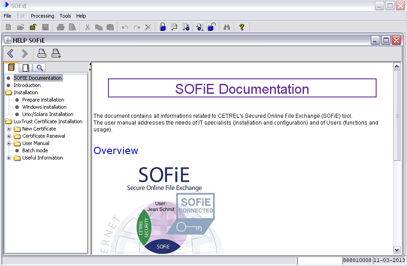Click the Paste clipboard icon

click(x=110, y=27)
